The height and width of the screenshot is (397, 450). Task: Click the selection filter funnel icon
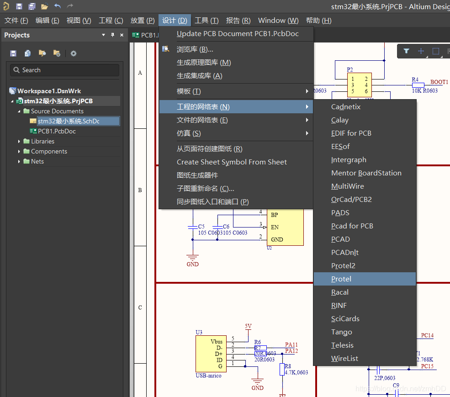coord(406,51)
